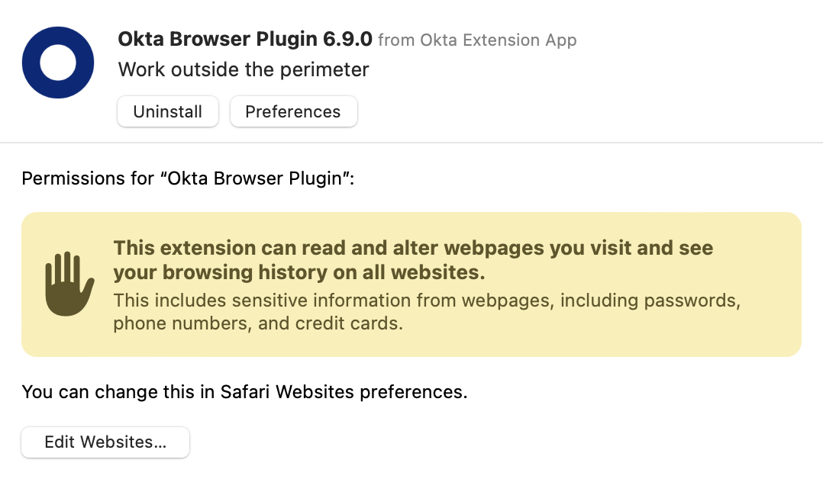Click the 'You can change this' sentence

(x=244, y=392)
